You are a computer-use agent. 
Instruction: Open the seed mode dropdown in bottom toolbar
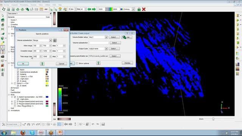[x=19, y=124]
